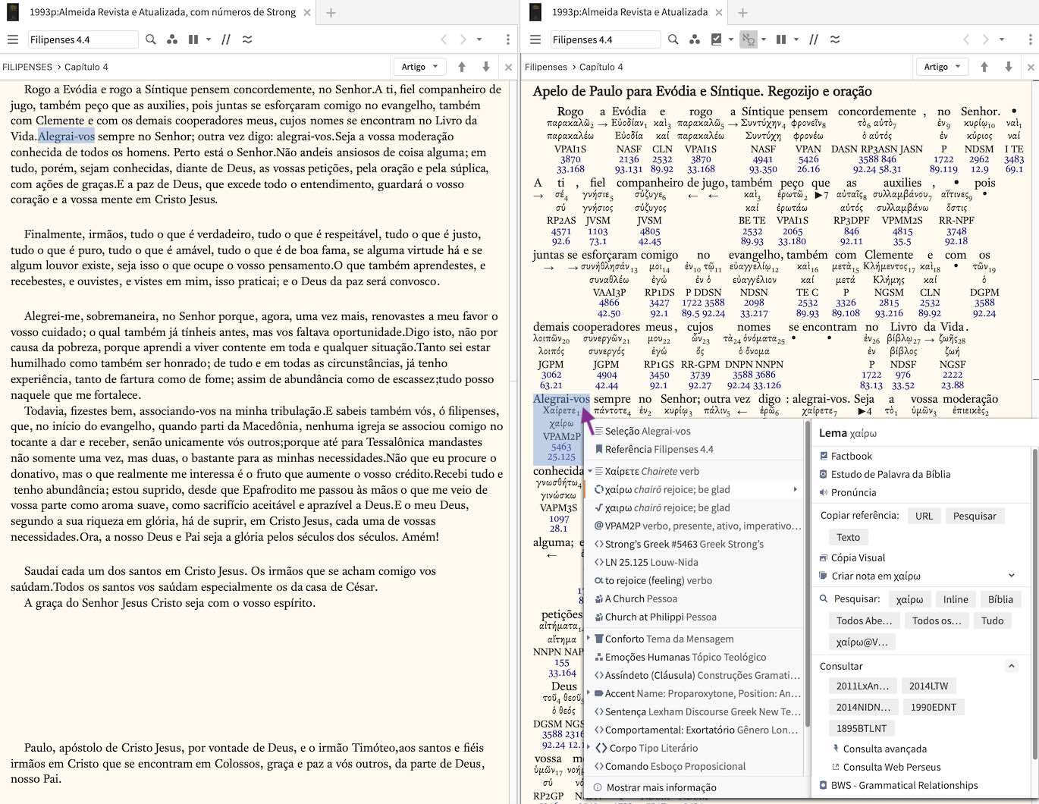1039x804 pixels.
Task: Click the text comparison icon in left pane
Action: tap(247, 39)
